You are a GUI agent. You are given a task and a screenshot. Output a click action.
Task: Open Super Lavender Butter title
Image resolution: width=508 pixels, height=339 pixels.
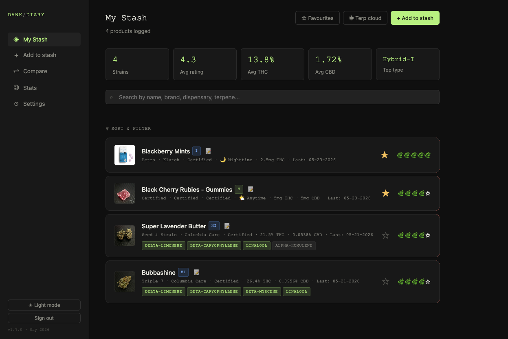tap(174, 226)
